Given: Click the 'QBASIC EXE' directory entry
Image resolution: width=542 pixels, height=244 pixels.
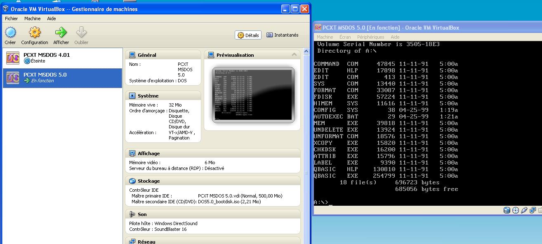Looking at the screenshot, I should (386, 176).
